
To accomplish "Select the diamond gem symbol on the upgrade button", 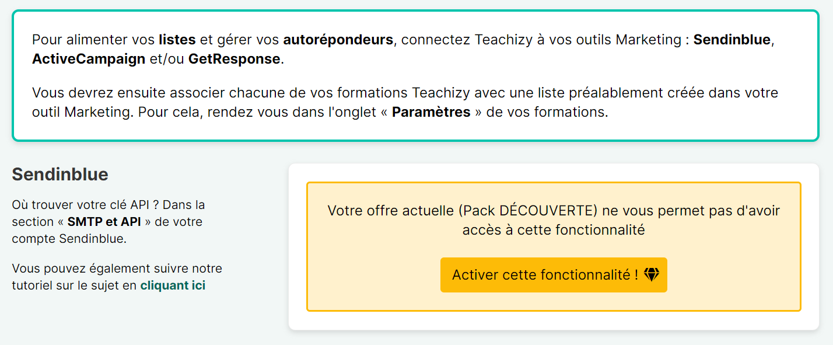I will [x=653, y=274].
